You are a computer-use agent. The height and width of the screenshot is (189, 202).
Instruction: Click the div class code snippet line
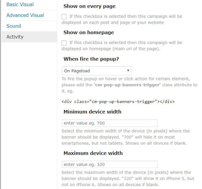[x=118, y=101]
